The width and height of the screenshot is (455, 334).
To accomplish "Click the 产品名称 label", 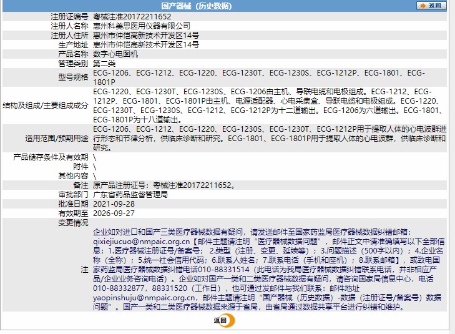I will 73,54.
